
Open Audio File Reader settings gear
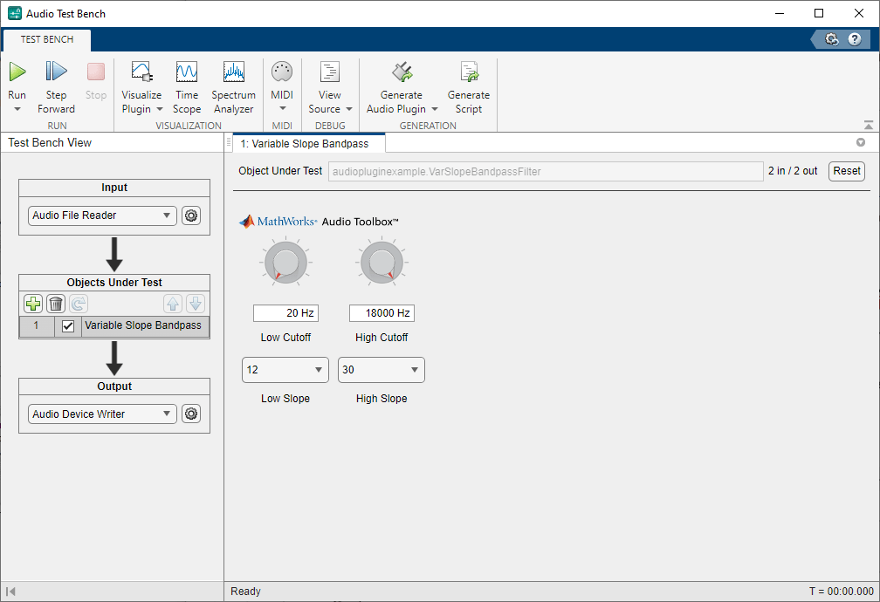click(191, 215)
